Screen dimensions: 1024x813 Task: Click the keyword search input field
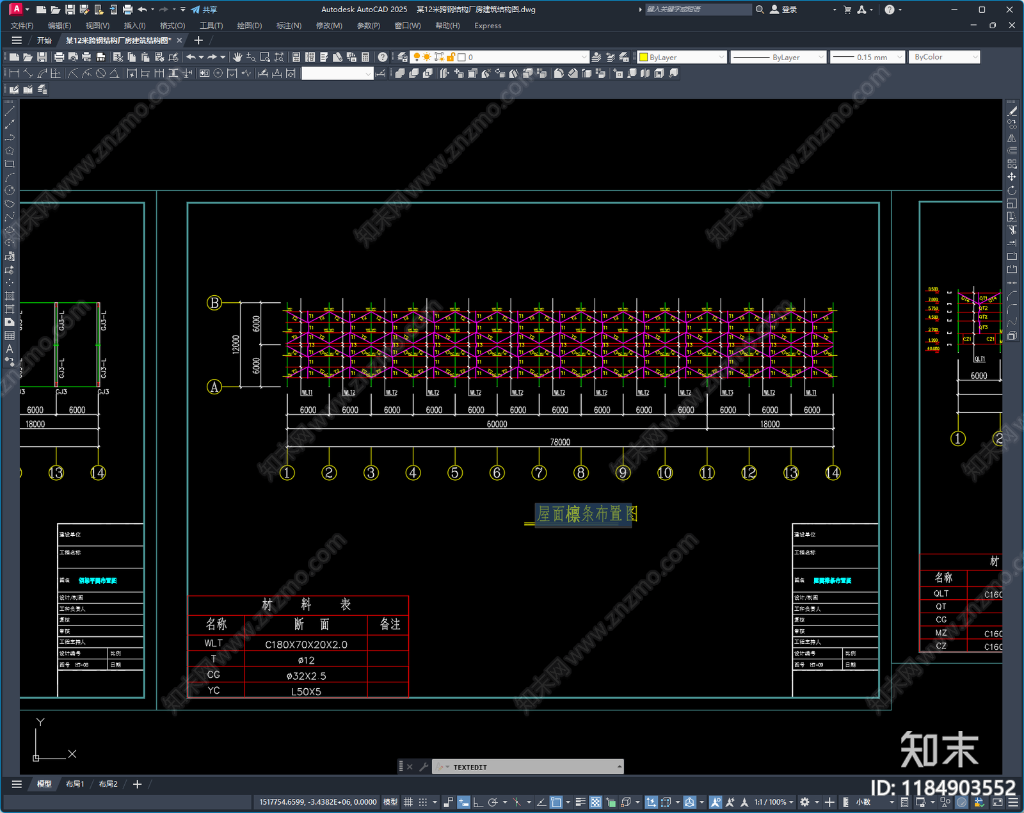(x=698, y=10)
